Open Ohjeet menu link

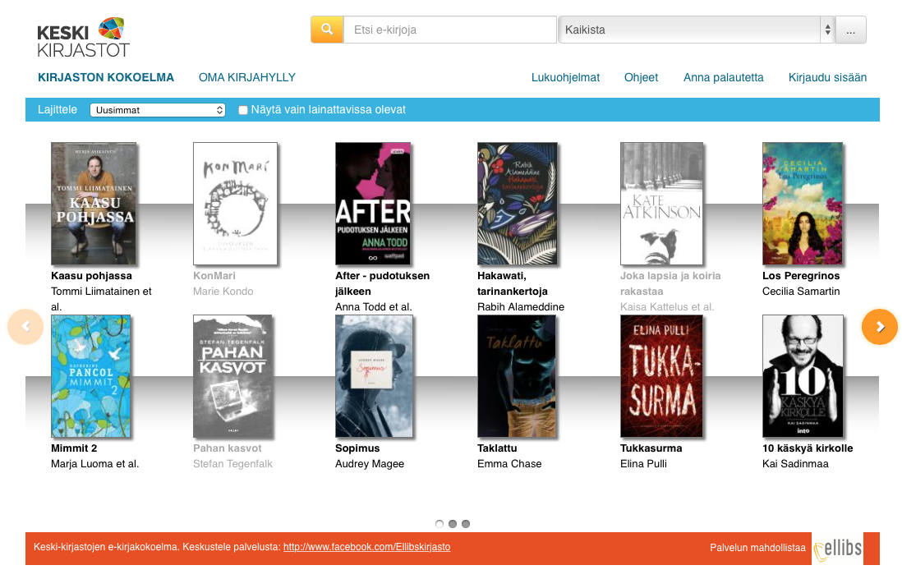(x=641, y=78)
